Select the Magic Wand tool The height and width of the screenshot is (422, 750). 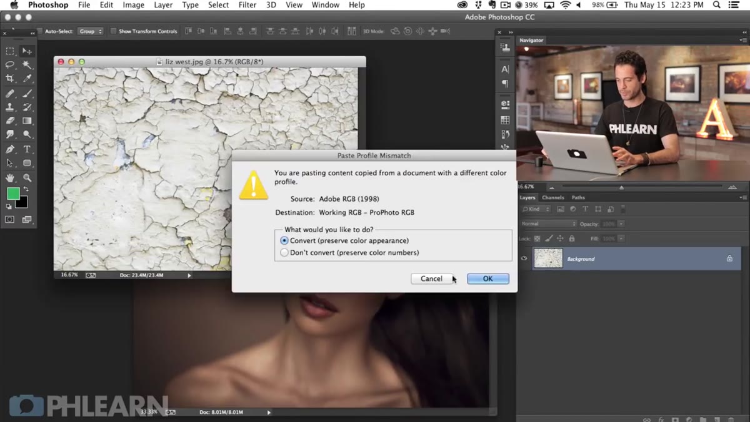(x=27, y=65)
